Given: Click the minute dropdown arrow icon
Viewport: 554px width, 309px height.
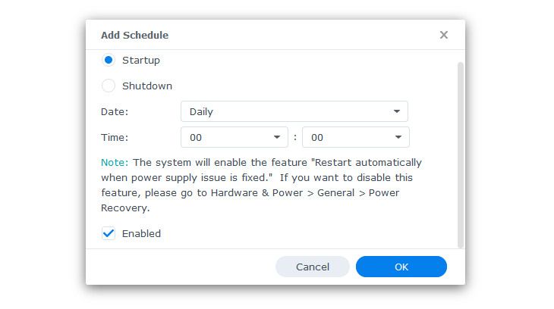Looking at the screenshot, I should tap(398, 137).
